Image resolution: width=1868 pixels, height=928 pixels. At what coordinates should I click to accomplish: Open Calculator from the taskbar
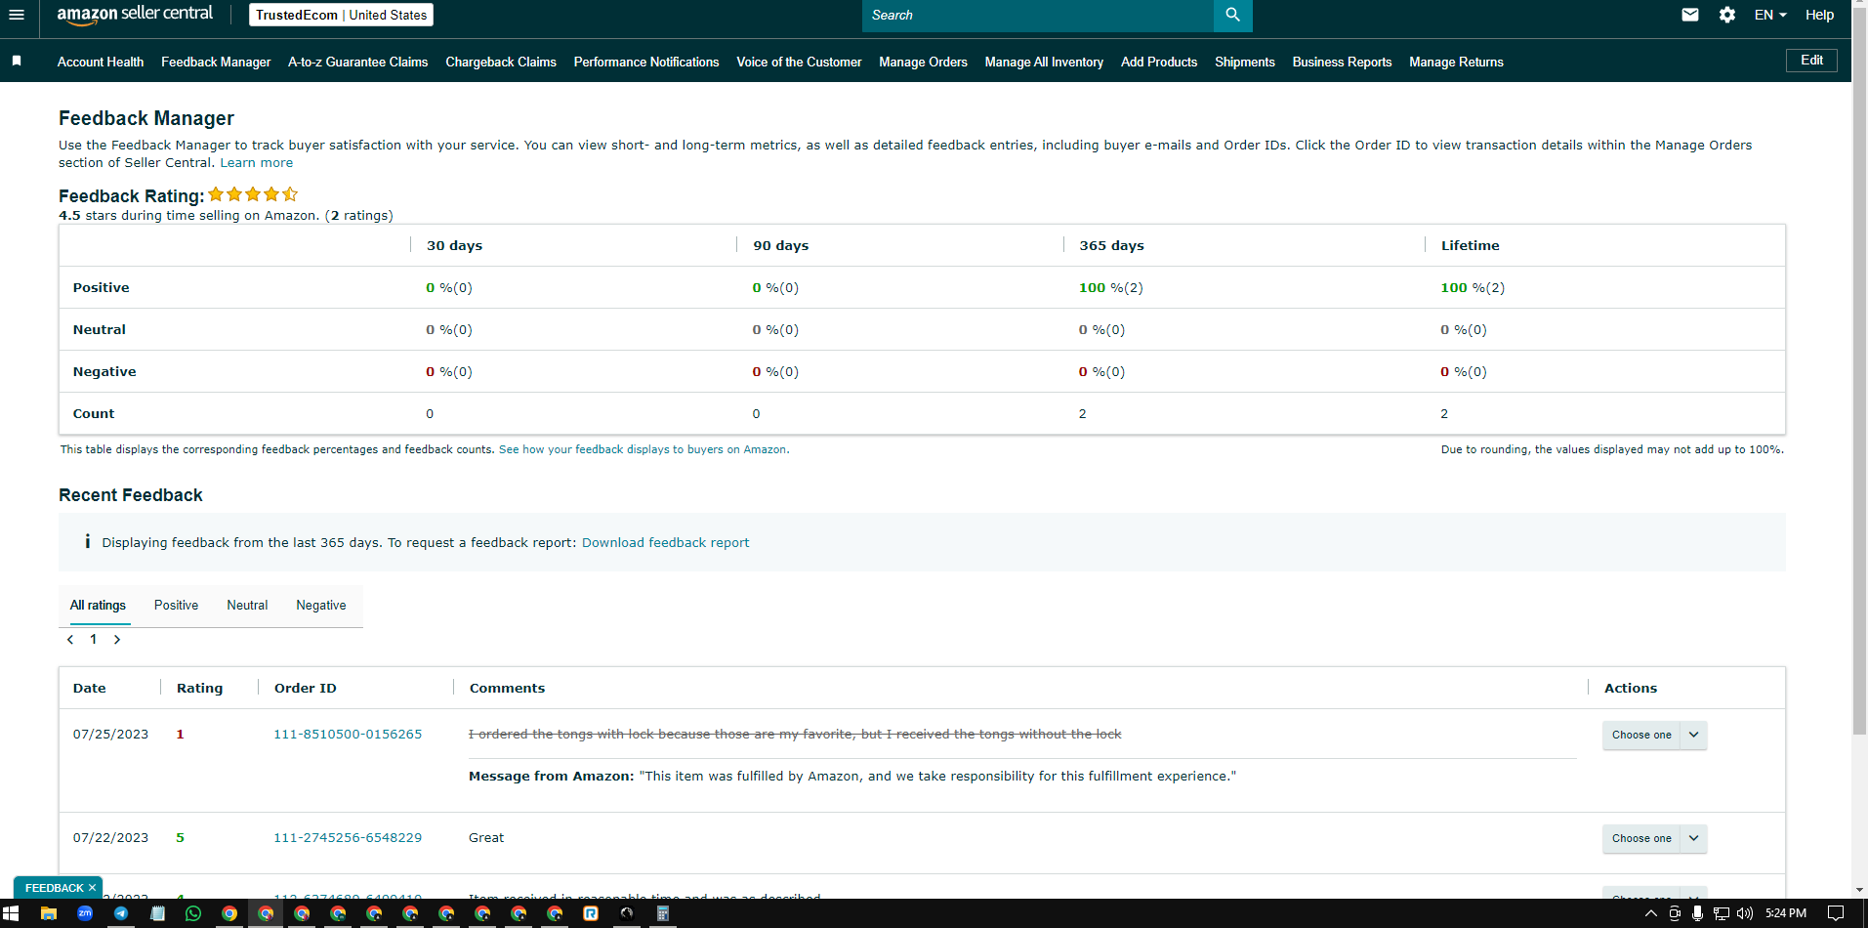[663, 913]
